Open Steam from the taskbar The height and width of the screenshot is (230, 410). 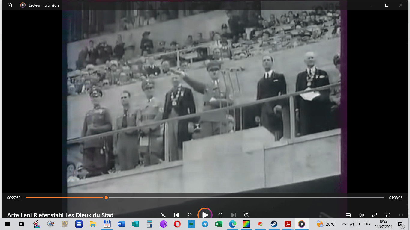(x=274, y=224)
